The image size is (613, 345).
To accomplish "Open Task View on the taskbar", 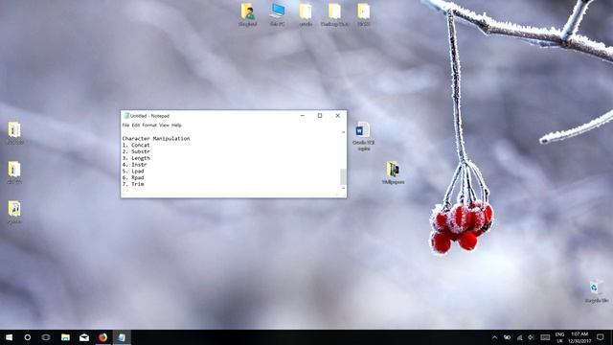I will click(x=46, y=337).
